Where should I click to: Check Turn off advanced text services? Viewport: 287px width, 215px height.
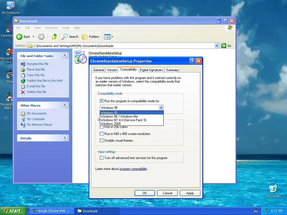[101, 158]
